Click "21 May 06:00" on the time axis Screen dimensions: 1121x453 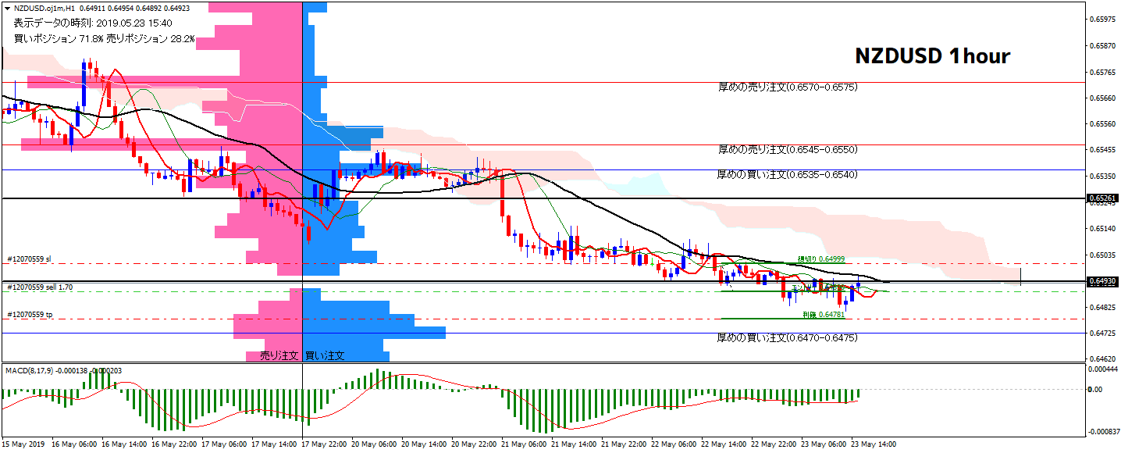coord(525,444)
